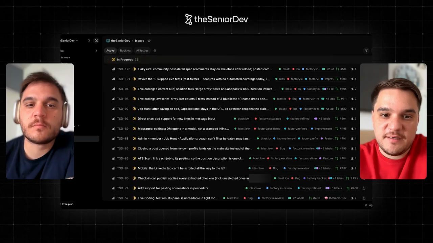Switch to the Backlog tab
Image resolution: width=433 pixels, height=243 pixels.
(125, 51)
